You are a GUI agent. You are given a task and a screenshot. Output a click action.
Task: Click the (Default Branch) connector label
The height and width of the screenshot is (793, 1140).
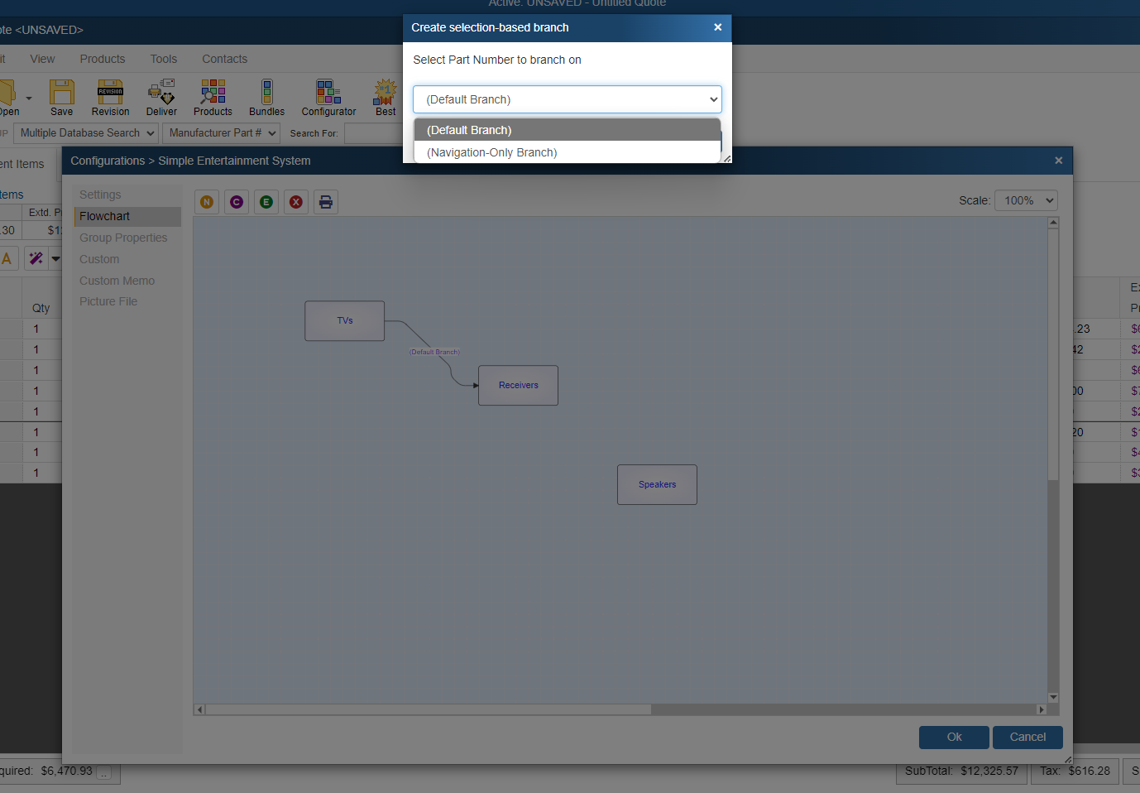434,352
